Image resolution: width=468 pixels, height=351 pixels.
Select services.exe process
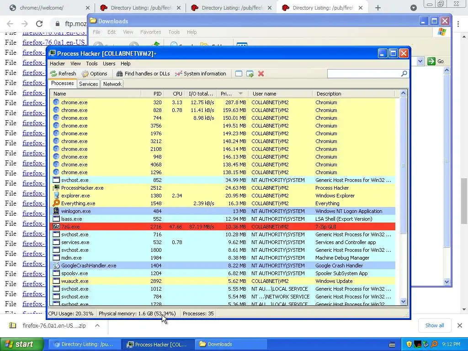223,242
